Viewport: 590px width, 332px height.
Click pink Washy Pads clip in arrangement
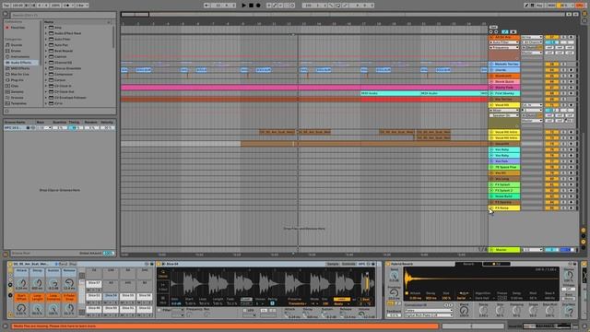pyautogui.click(x=304, y=88)
